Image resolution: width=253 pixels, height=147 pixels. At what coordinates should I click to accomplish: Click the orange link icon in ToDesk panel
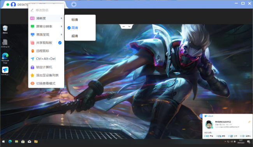coord(249,122)
